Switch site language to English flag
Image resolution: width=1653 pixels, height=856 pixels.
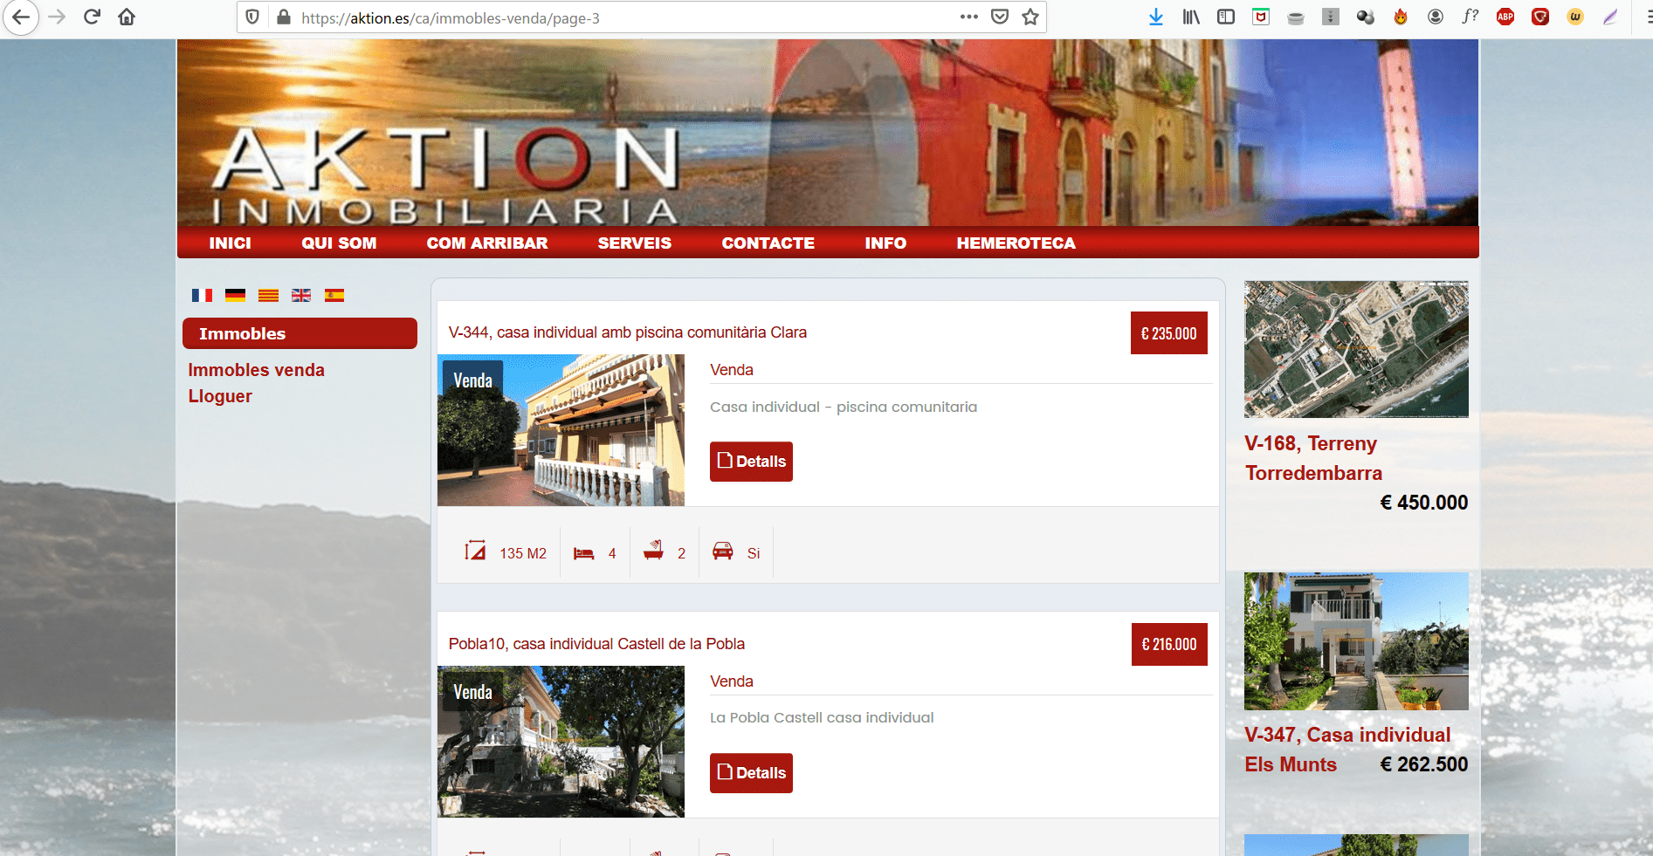tap(301, 295)
